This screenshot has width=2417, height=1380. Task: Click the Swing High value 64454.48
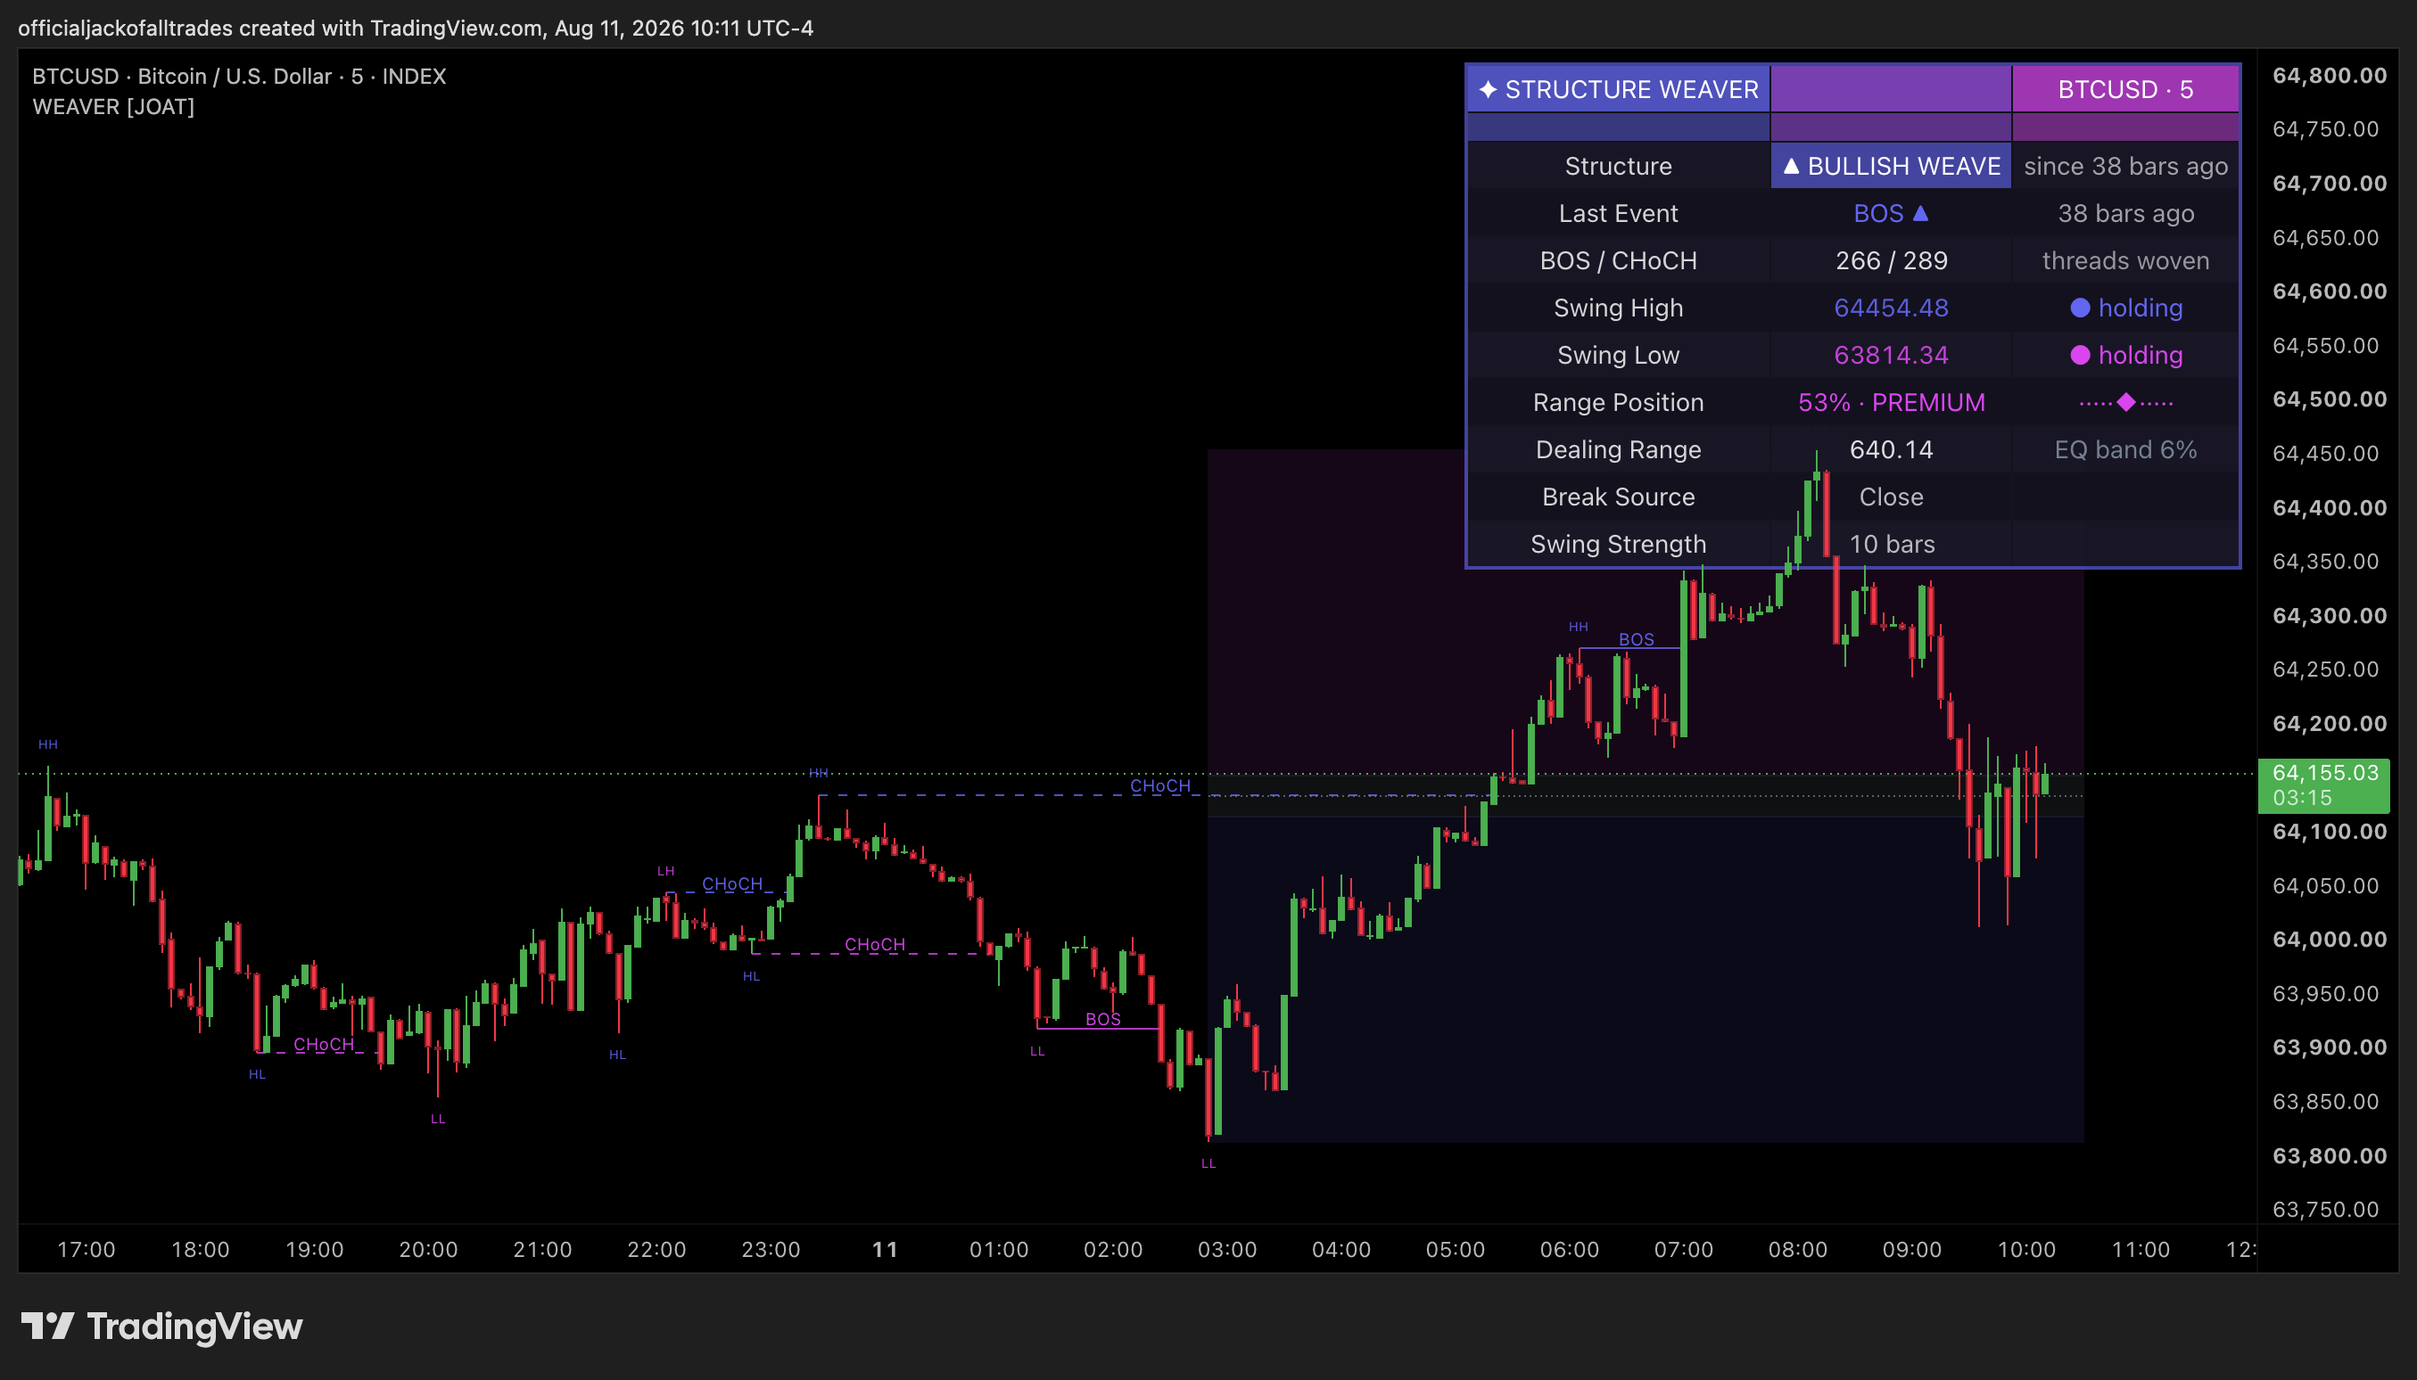[x=1891, y=308]
